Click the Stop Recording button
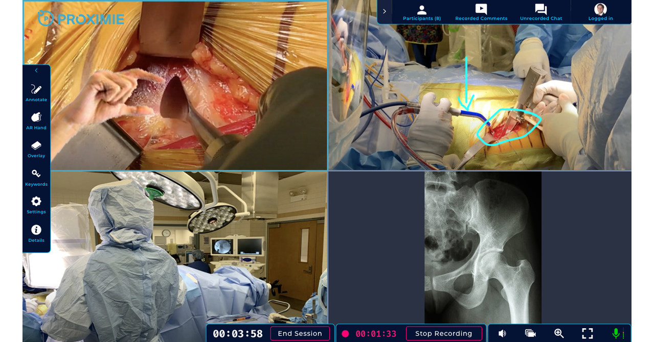This screenshot has height=342, width=654. click(443, 334)
